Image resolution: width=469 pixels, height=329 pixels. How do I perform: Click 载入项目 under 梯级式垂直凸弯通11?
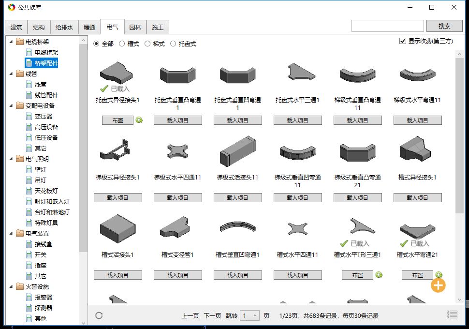coord(358,120)
